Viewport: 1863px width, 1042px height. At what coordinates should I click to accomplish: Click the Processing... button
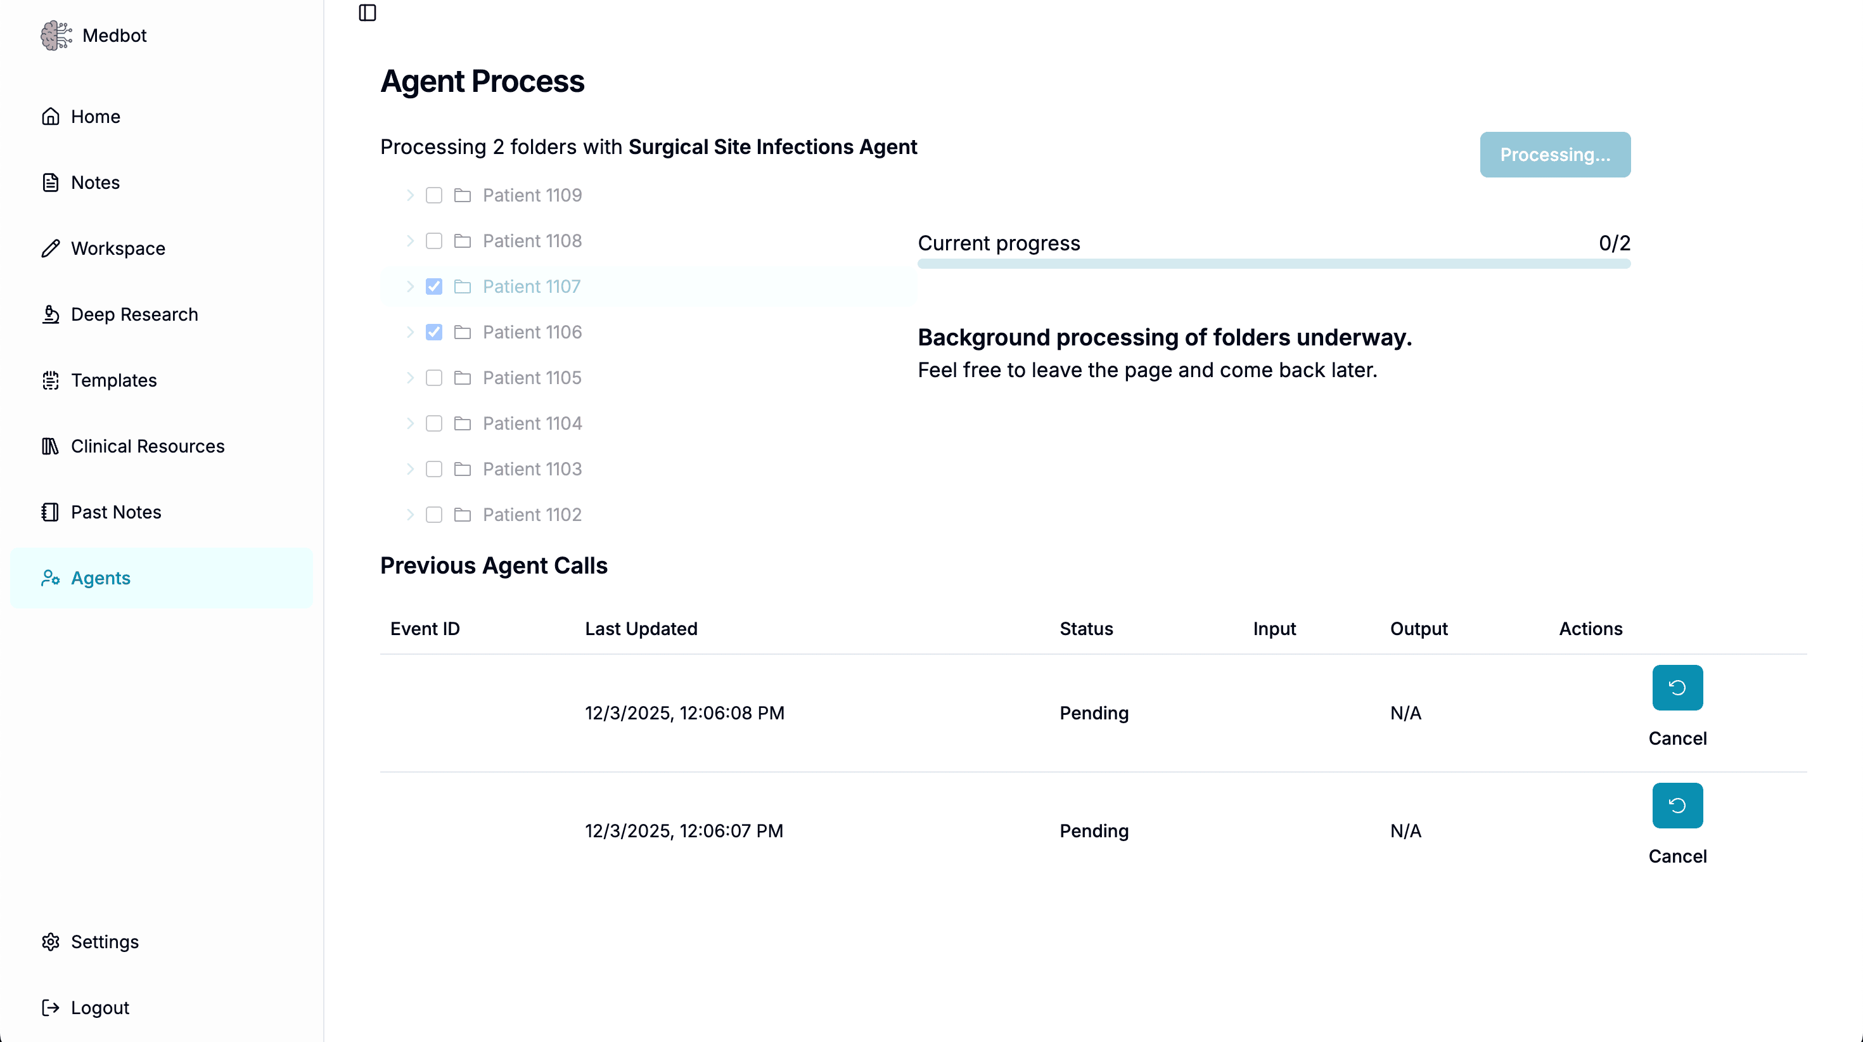coord(1555,155)
